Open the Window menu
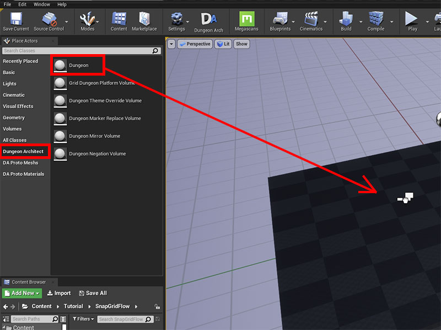 pos(42,4)
